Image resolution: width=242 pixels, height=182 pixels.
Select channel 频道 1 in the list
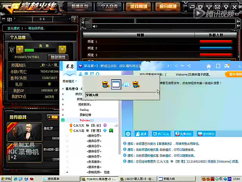point(93,42)
